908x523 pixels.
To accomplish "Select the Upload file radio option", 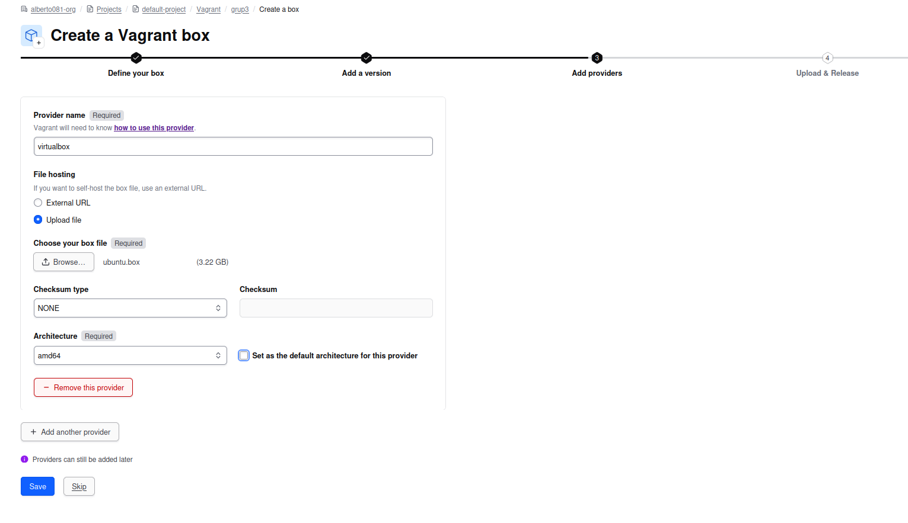I will tap(38, 220).
